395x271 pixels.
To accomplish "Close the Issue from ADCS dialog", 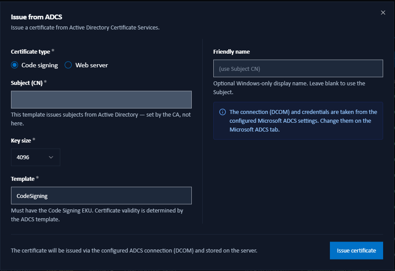I will [x=383, y=13].
